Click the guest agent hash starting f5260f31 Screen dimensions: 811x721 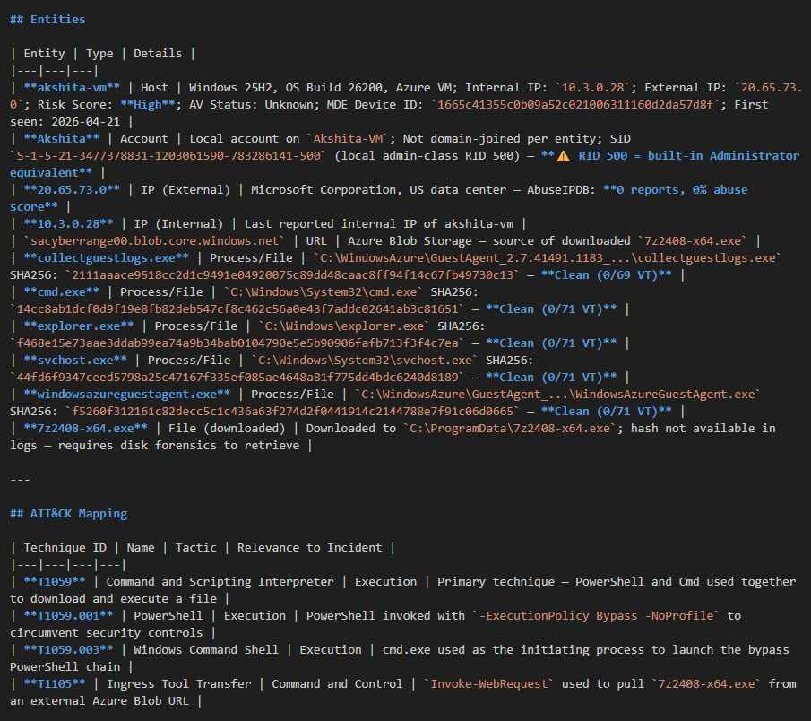293,413
